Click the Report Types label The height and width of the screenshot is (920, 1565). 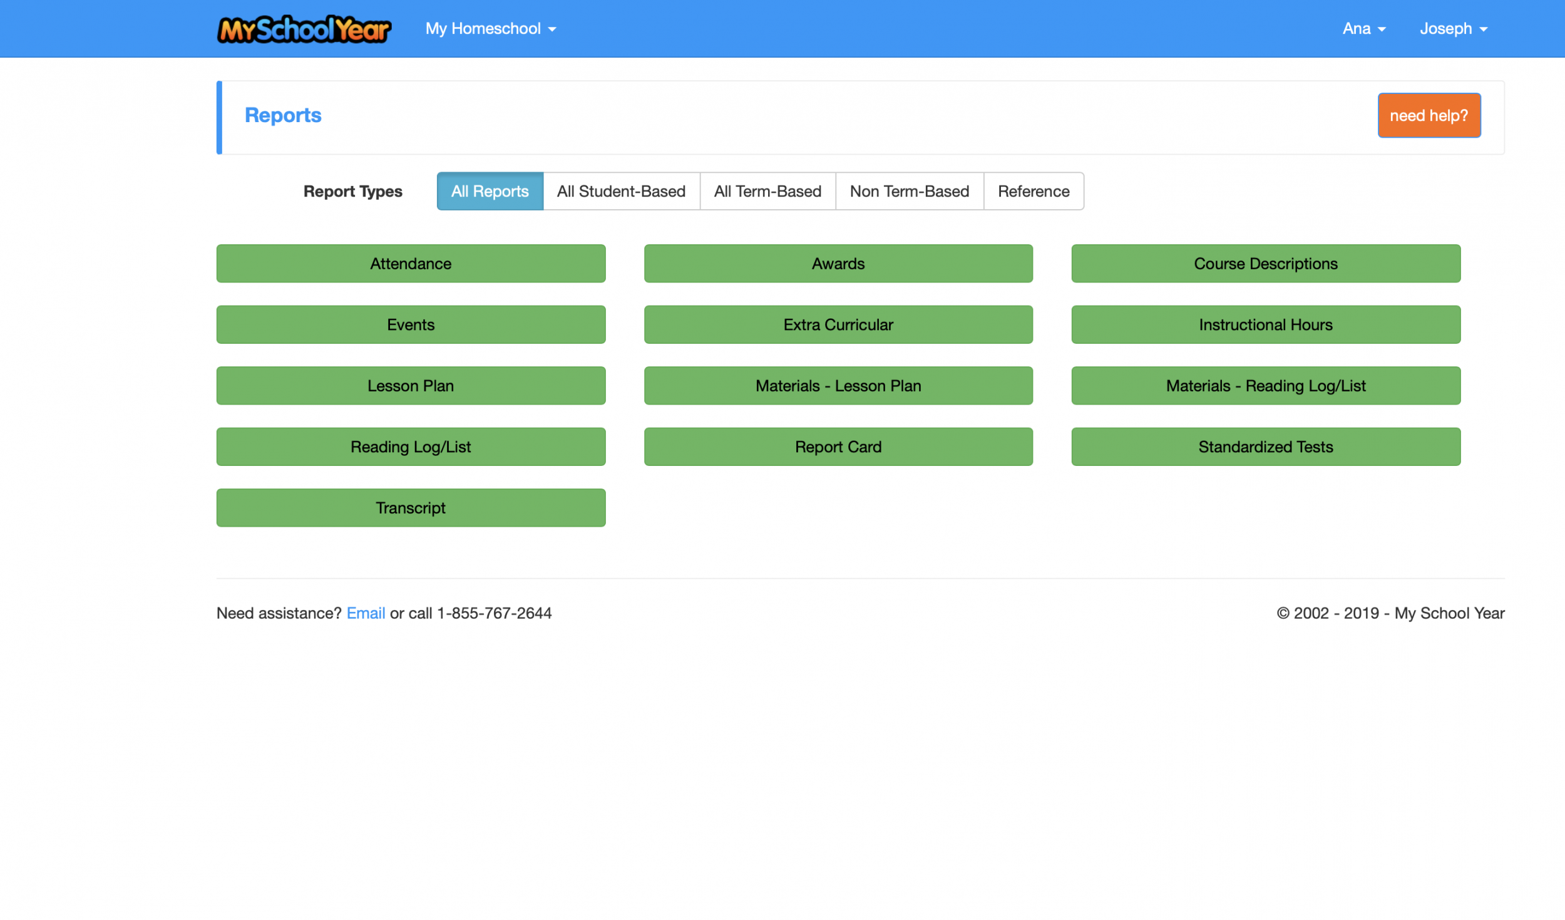pyautogui.click(x=353, y=192)
